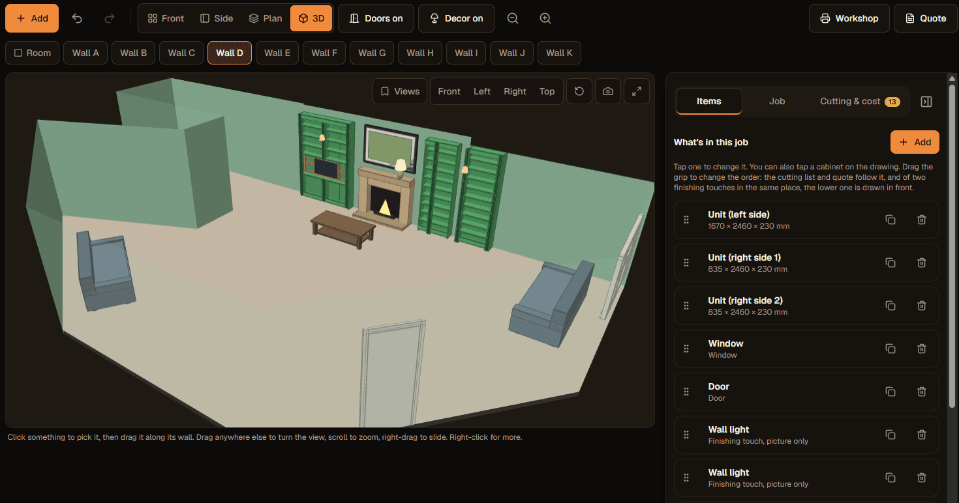The width and height of the screenshot is (959, 503).
Task: Collapse the side panel
Action: (926, 101)
